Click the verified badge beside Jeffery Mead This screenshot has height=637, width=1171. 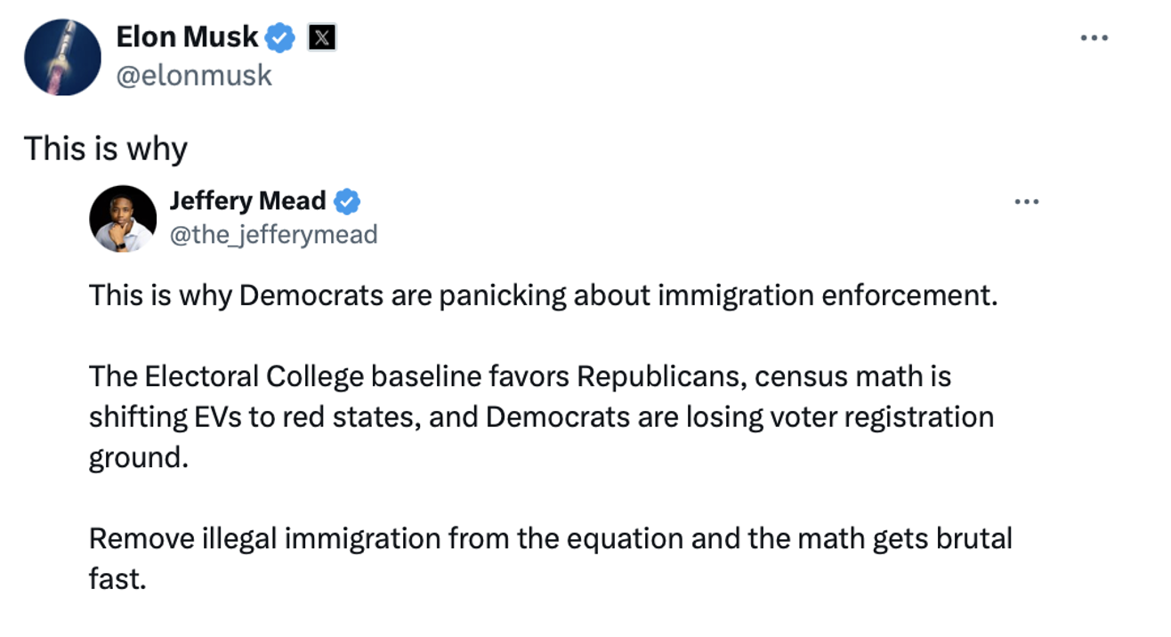[347, 202]
